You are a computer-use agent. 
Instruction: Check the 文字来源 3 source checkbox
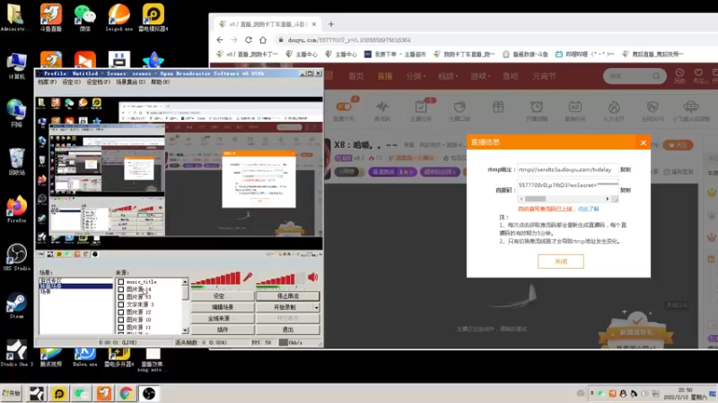[x=121, y=304]
